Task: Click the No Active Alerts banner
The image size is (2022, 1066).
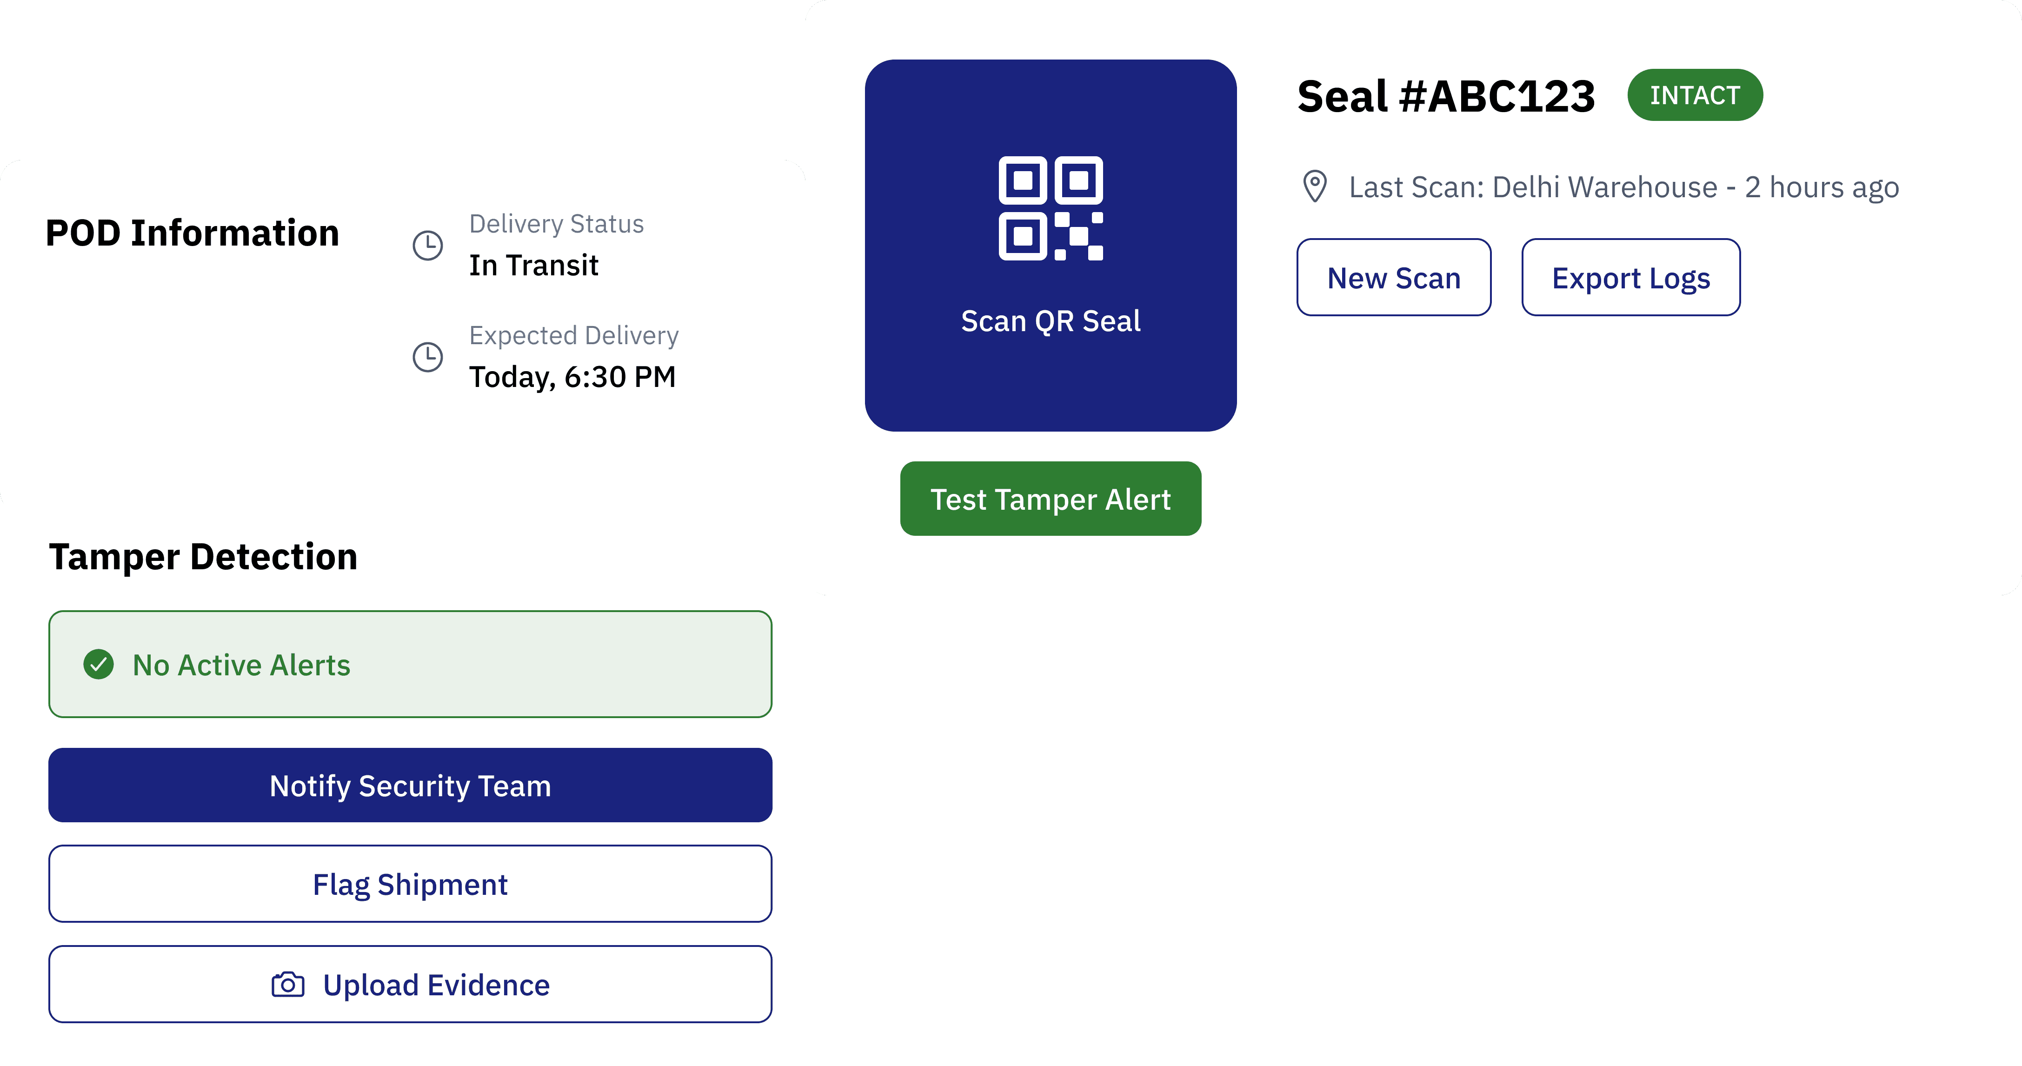Action: (x=409, y=664)
